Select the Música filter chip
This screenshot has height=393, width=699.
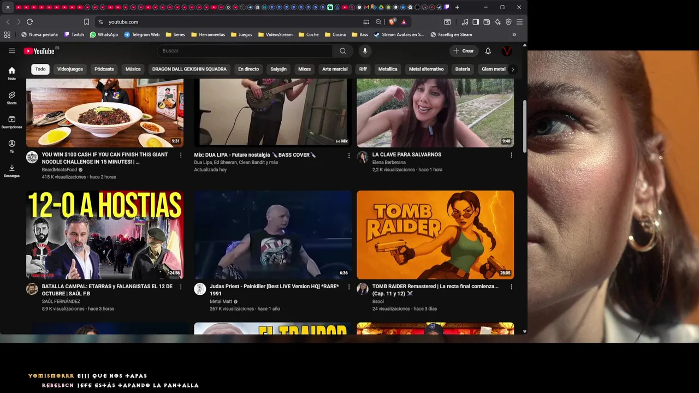point(133,69)
